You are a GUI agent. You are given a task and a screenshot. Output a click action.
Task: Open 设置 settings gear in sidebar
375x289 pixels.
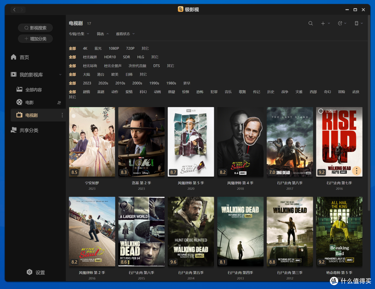tap(36, 272)
